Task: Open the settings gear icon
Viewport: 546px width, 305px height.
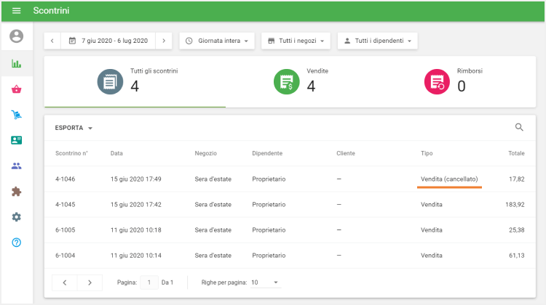Action: [16, 217]
